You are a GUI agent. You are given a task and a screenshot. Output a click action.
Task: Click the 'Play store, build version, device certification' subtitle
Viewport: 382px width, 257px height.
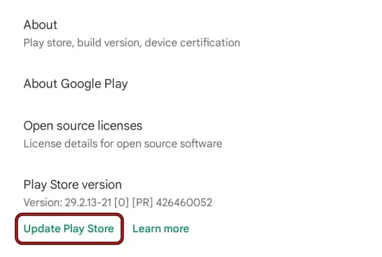pos(132,42)
